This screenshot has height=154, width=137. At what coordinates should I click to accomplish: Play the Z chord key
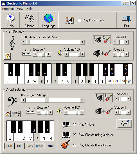click(x=10, y=137)
